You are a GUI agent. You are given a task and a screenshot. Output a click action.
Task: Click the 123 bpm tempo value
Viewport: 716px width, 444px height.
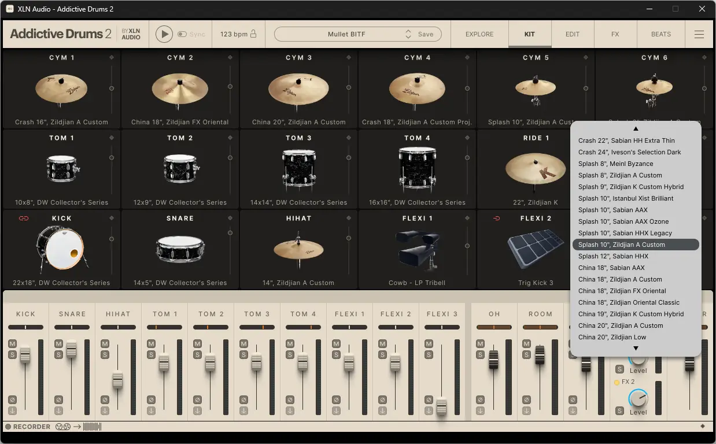point(234,34)
